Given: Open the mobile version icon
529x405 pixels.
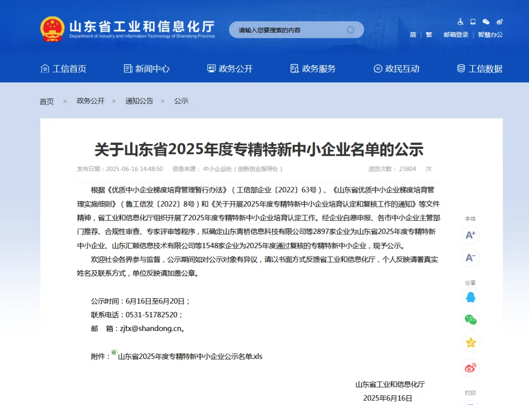Looking at the screenshot, I should [x=473, y=22].
